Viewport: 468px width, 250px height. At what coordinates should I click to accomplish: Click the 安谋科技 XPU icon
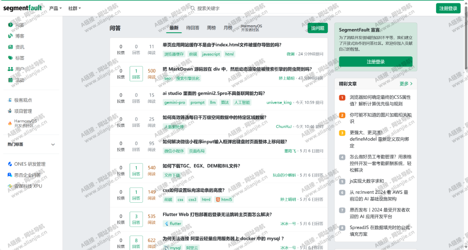pos(10,186)
